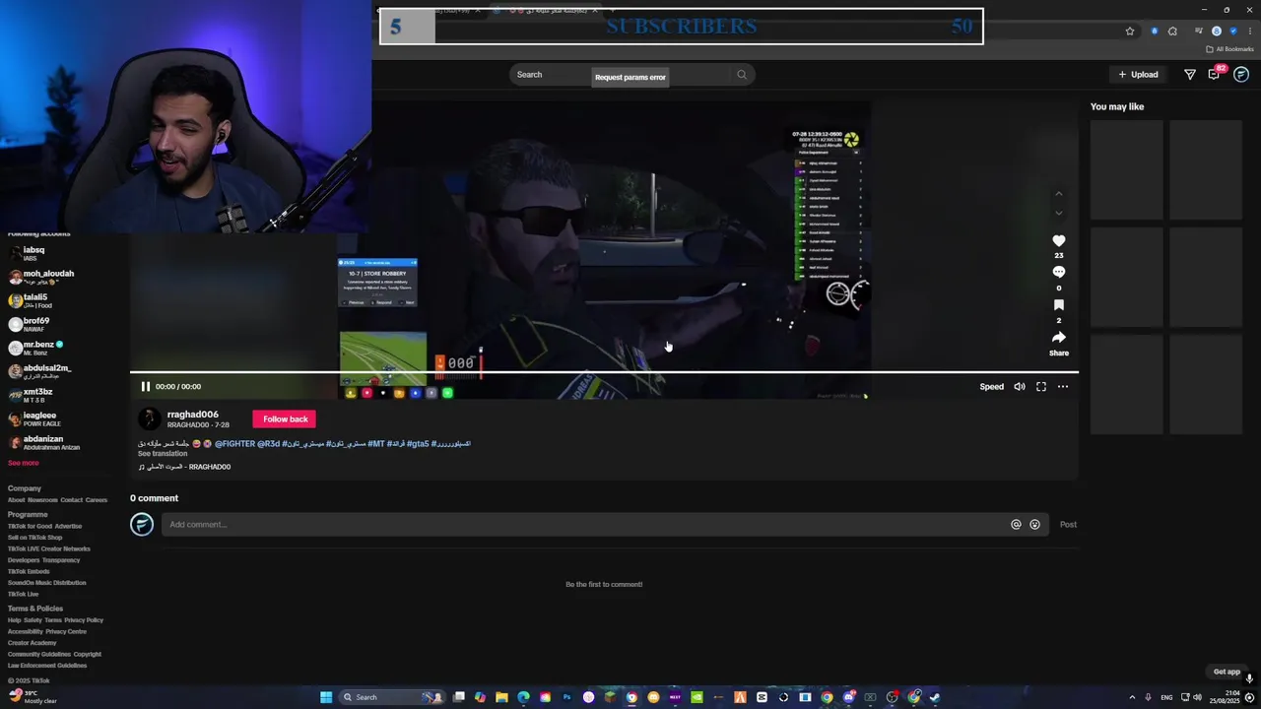Image resolution: width=1261 pixels, height=709 pixels.
Task: Open Photoshop from the taskbar
Action: coord(566,697)
